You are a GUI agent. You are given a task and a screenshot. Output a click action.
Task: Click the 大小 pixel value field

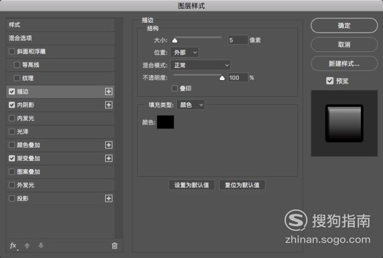pyautogui.click(x=238, y=40)
